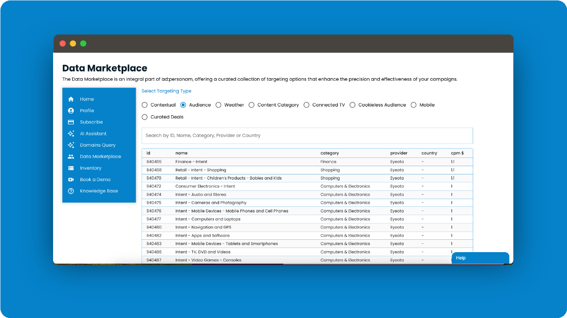
Task: Click the Subscribe card icon
Action: pyautogui.click(x=71, y=122)
